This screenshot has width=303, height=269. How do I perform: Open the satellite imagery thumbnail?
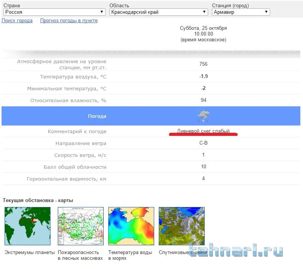tap(181, 226)
